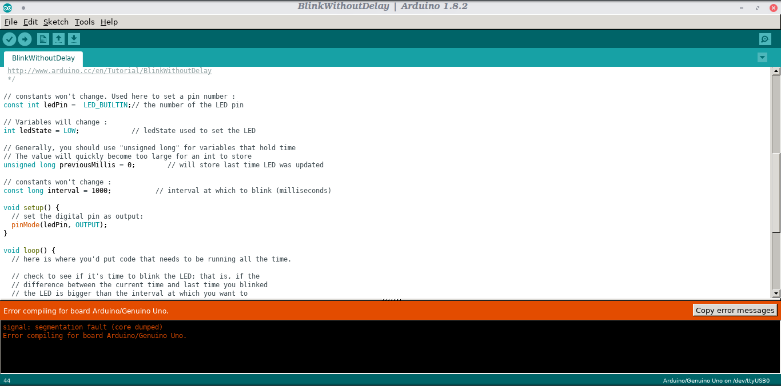Select the BlinkWithoutDelay tab

(43, 58)
